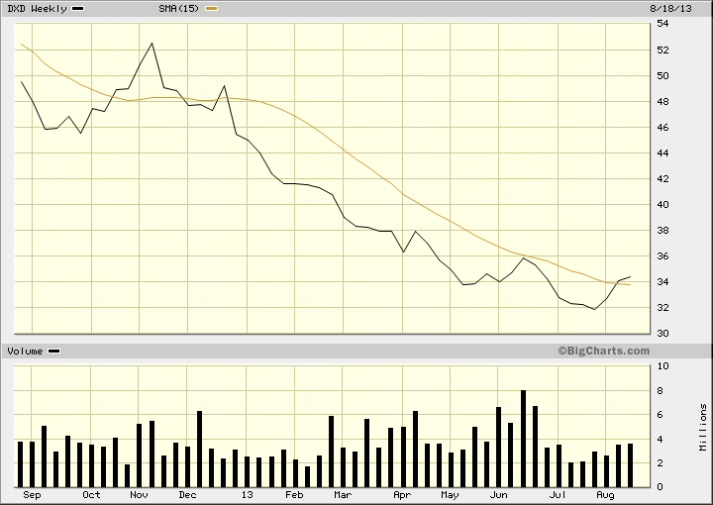713x505 pixels.
Task: Click the November price peak near 52
Action: click(152, 44)
